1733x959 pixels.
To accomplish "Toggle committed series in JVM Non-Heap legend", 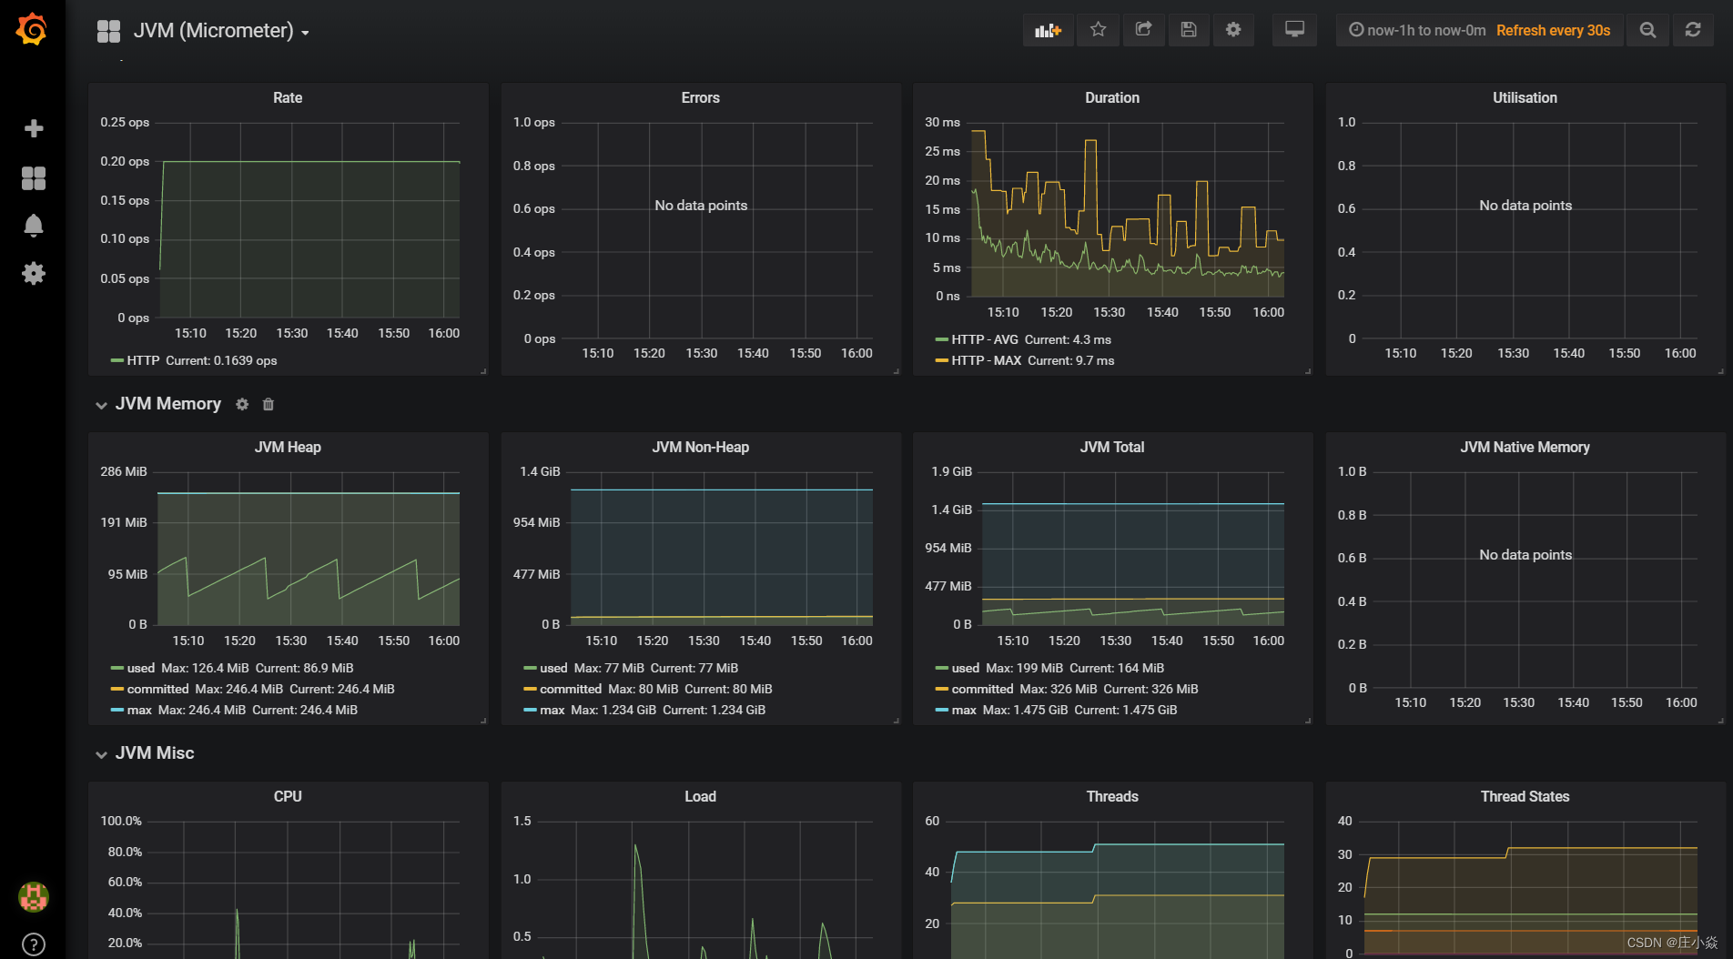I will click(571, 689).
